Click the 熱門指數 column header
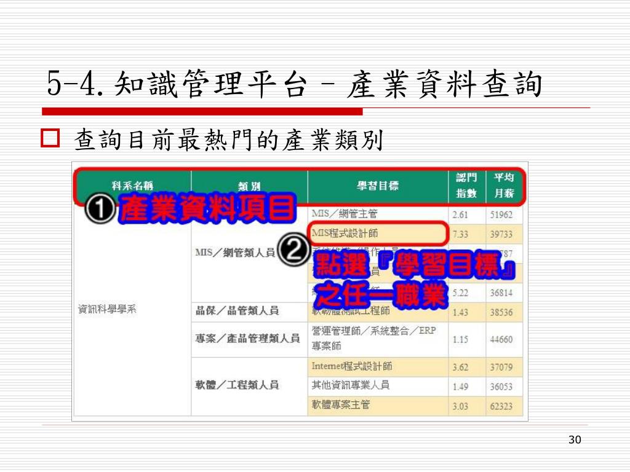The height and width of the screenshot is (472, 630). 466,186
